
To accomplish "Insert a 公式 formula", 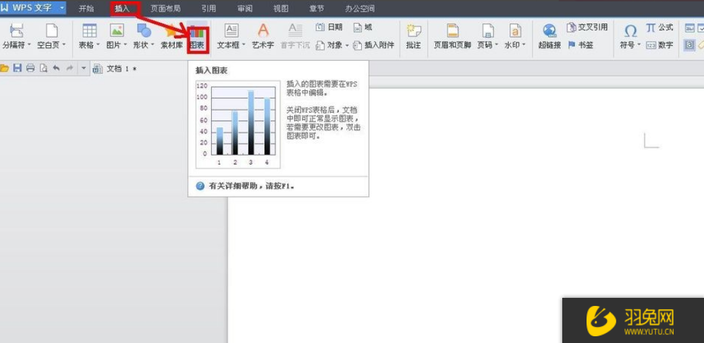I will click(x=659, y=28).
